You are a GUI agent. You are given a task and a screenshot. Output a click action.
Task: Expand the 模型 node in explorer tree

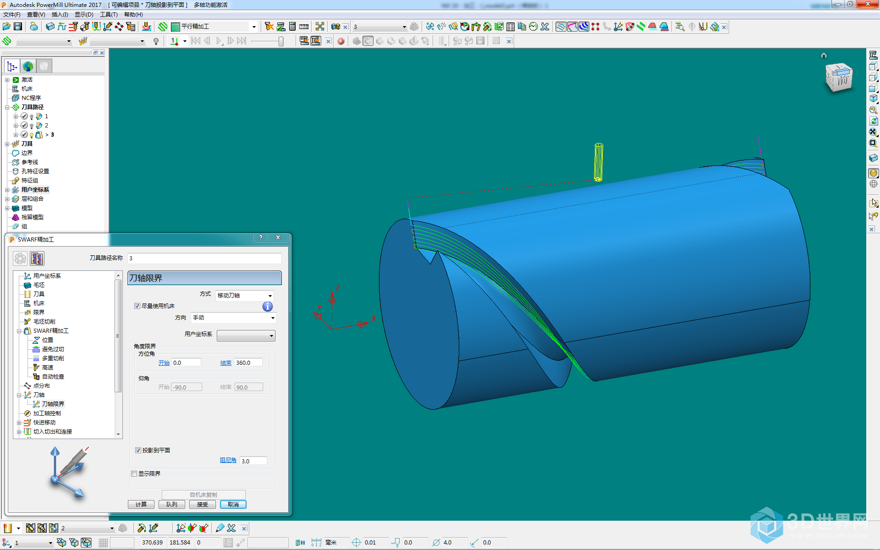coord(7,208)
